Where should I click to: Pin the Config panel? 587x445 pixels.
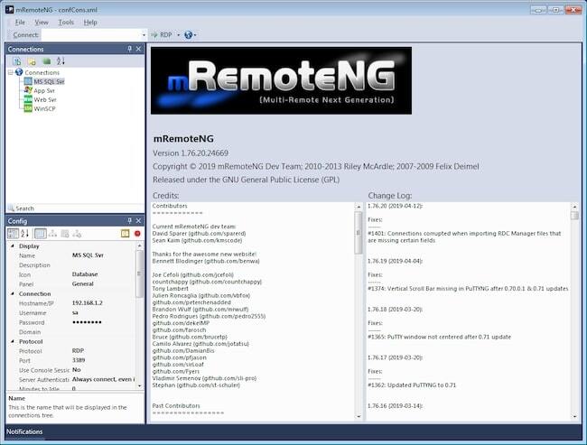tap(129, 221)
